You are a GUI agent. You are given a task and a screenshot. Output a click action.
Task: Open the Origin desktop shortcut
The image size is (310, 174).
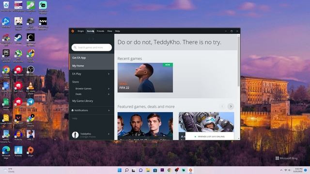pyautogui.click(x=31, y=151)
